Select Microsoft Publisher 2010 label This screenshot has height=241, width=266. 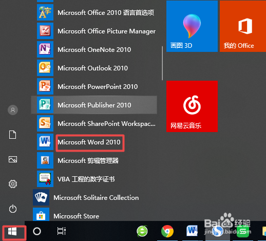point(94,105)
